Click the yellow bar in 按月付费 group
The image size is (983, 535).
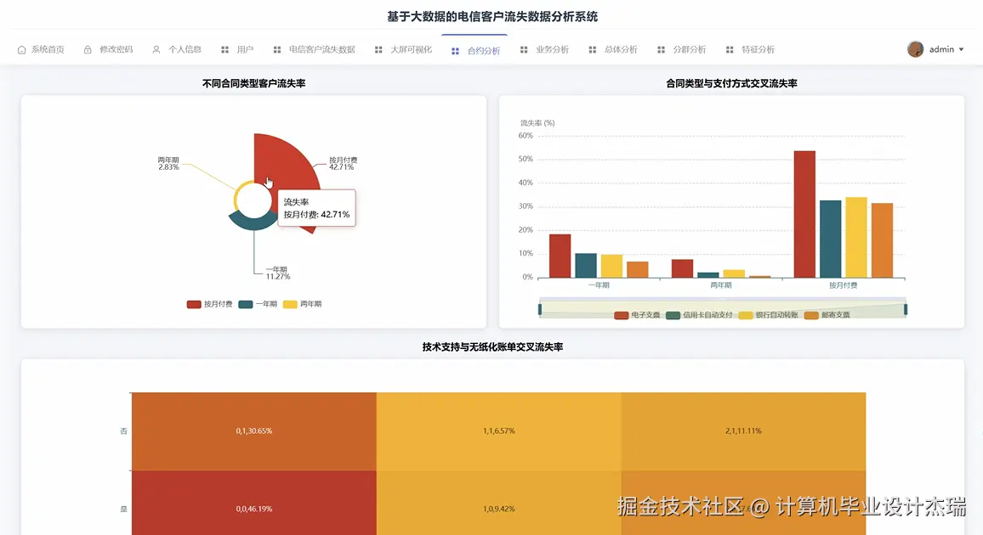click(856, 237)
